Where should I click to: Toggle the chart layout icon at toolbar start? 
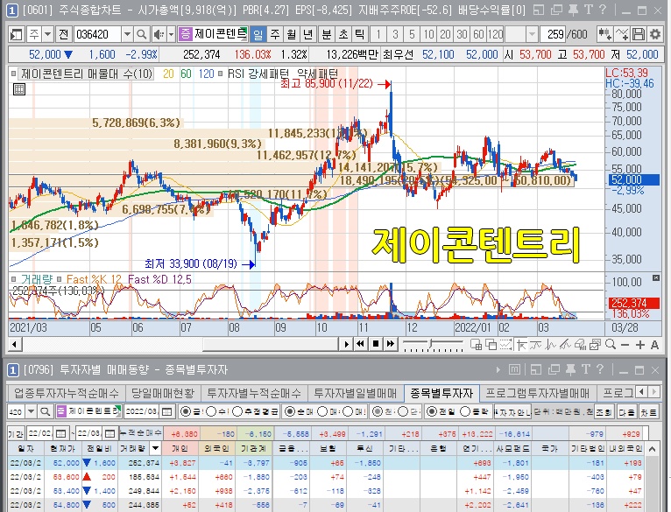point(17,34)
